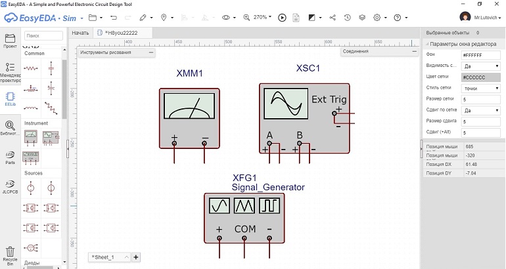Pick the first voltage source symbol in Sources
The width and height of the screenshot is (506, 269).
coord(31,188)
